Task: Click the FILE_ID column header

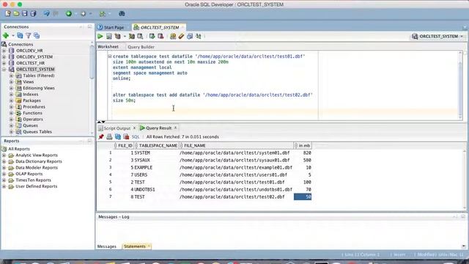Action: click(x=124, y=146)
